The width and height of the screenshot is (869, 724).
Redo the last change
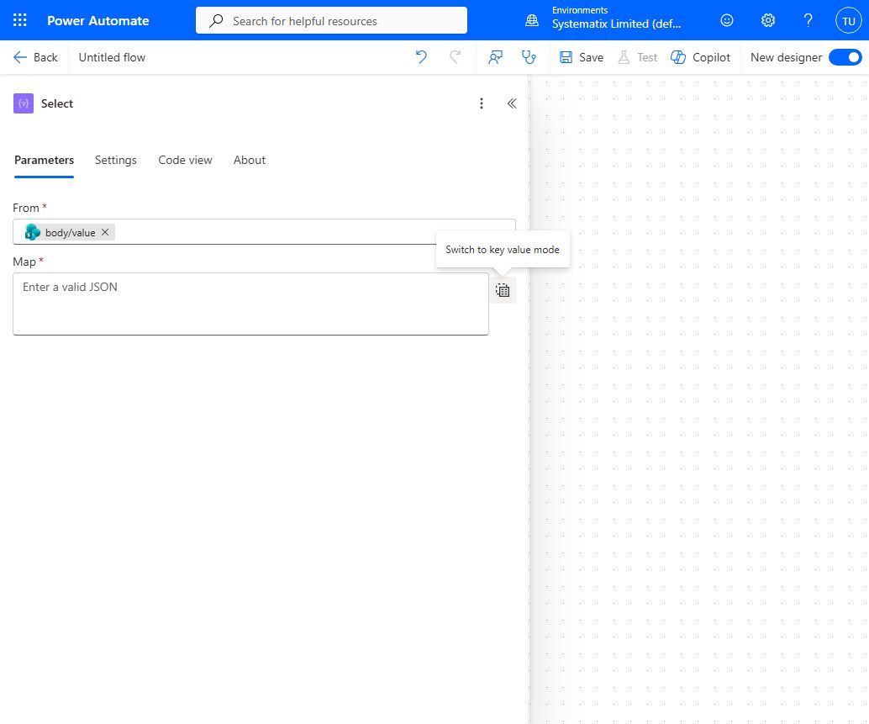(x=455, y=57)
